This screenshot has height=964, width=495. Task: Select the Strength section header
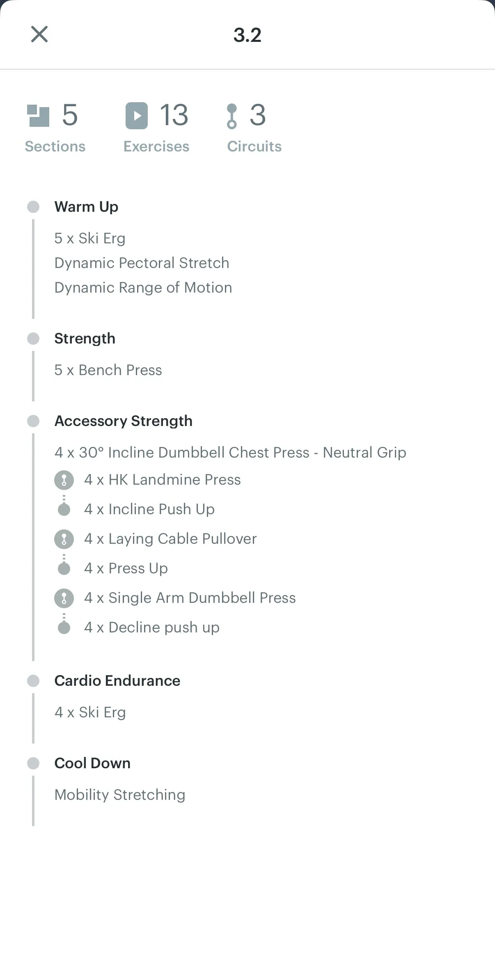click(x=85, y=339)
